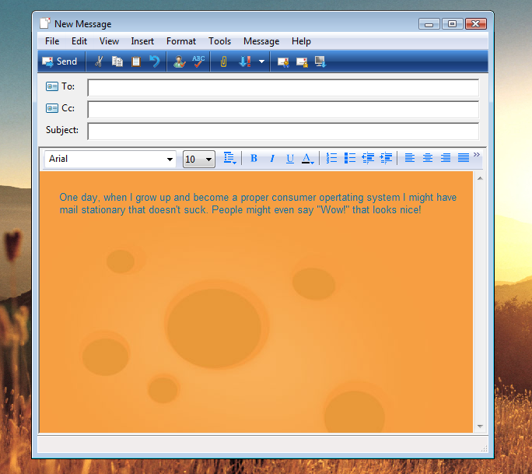Open the Edit menu
The width and height of the screenshot is (532, 474).
pos(79,41)
